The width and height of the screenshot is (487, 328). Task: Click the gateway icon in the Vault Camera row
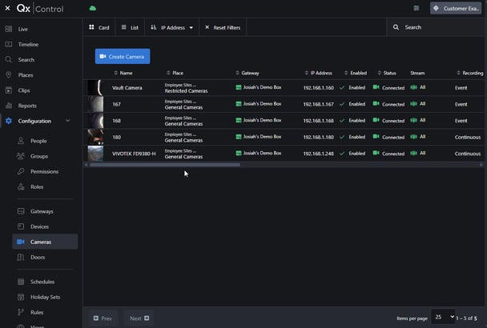[x=239, y=87]
